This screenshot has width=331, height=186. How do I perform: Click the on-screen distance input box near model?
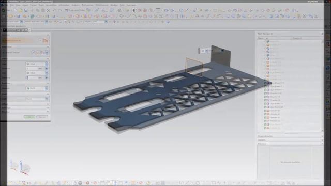click(217, 51)
